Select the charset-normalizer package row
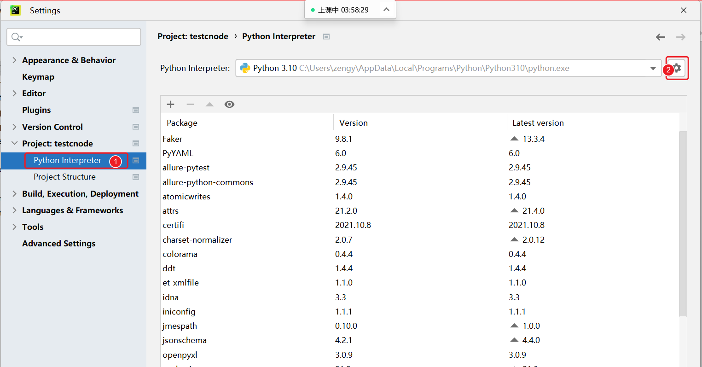Image resolution: width=702 pixels, height=367 pixels. coord(420,239)
